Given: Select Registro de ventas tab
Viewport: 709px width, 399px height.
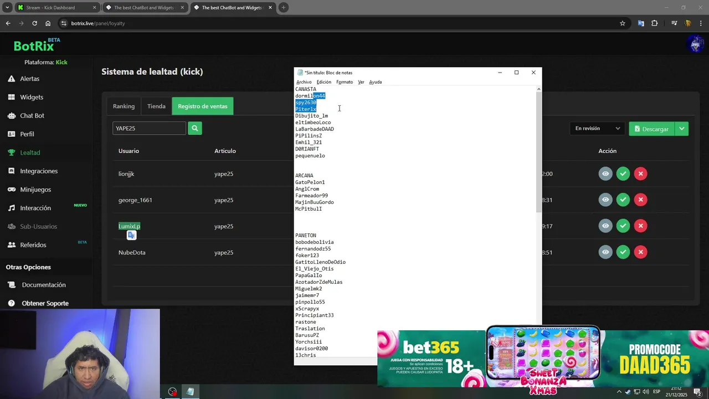Looking at the screenshot, I should point(203,106).
